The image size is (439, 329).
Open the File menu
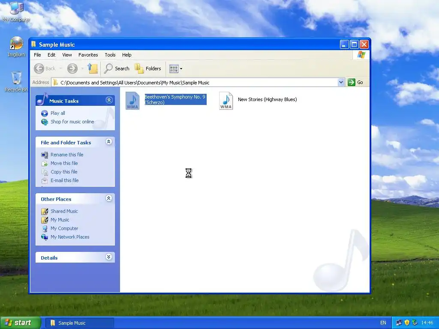(37, 55)
